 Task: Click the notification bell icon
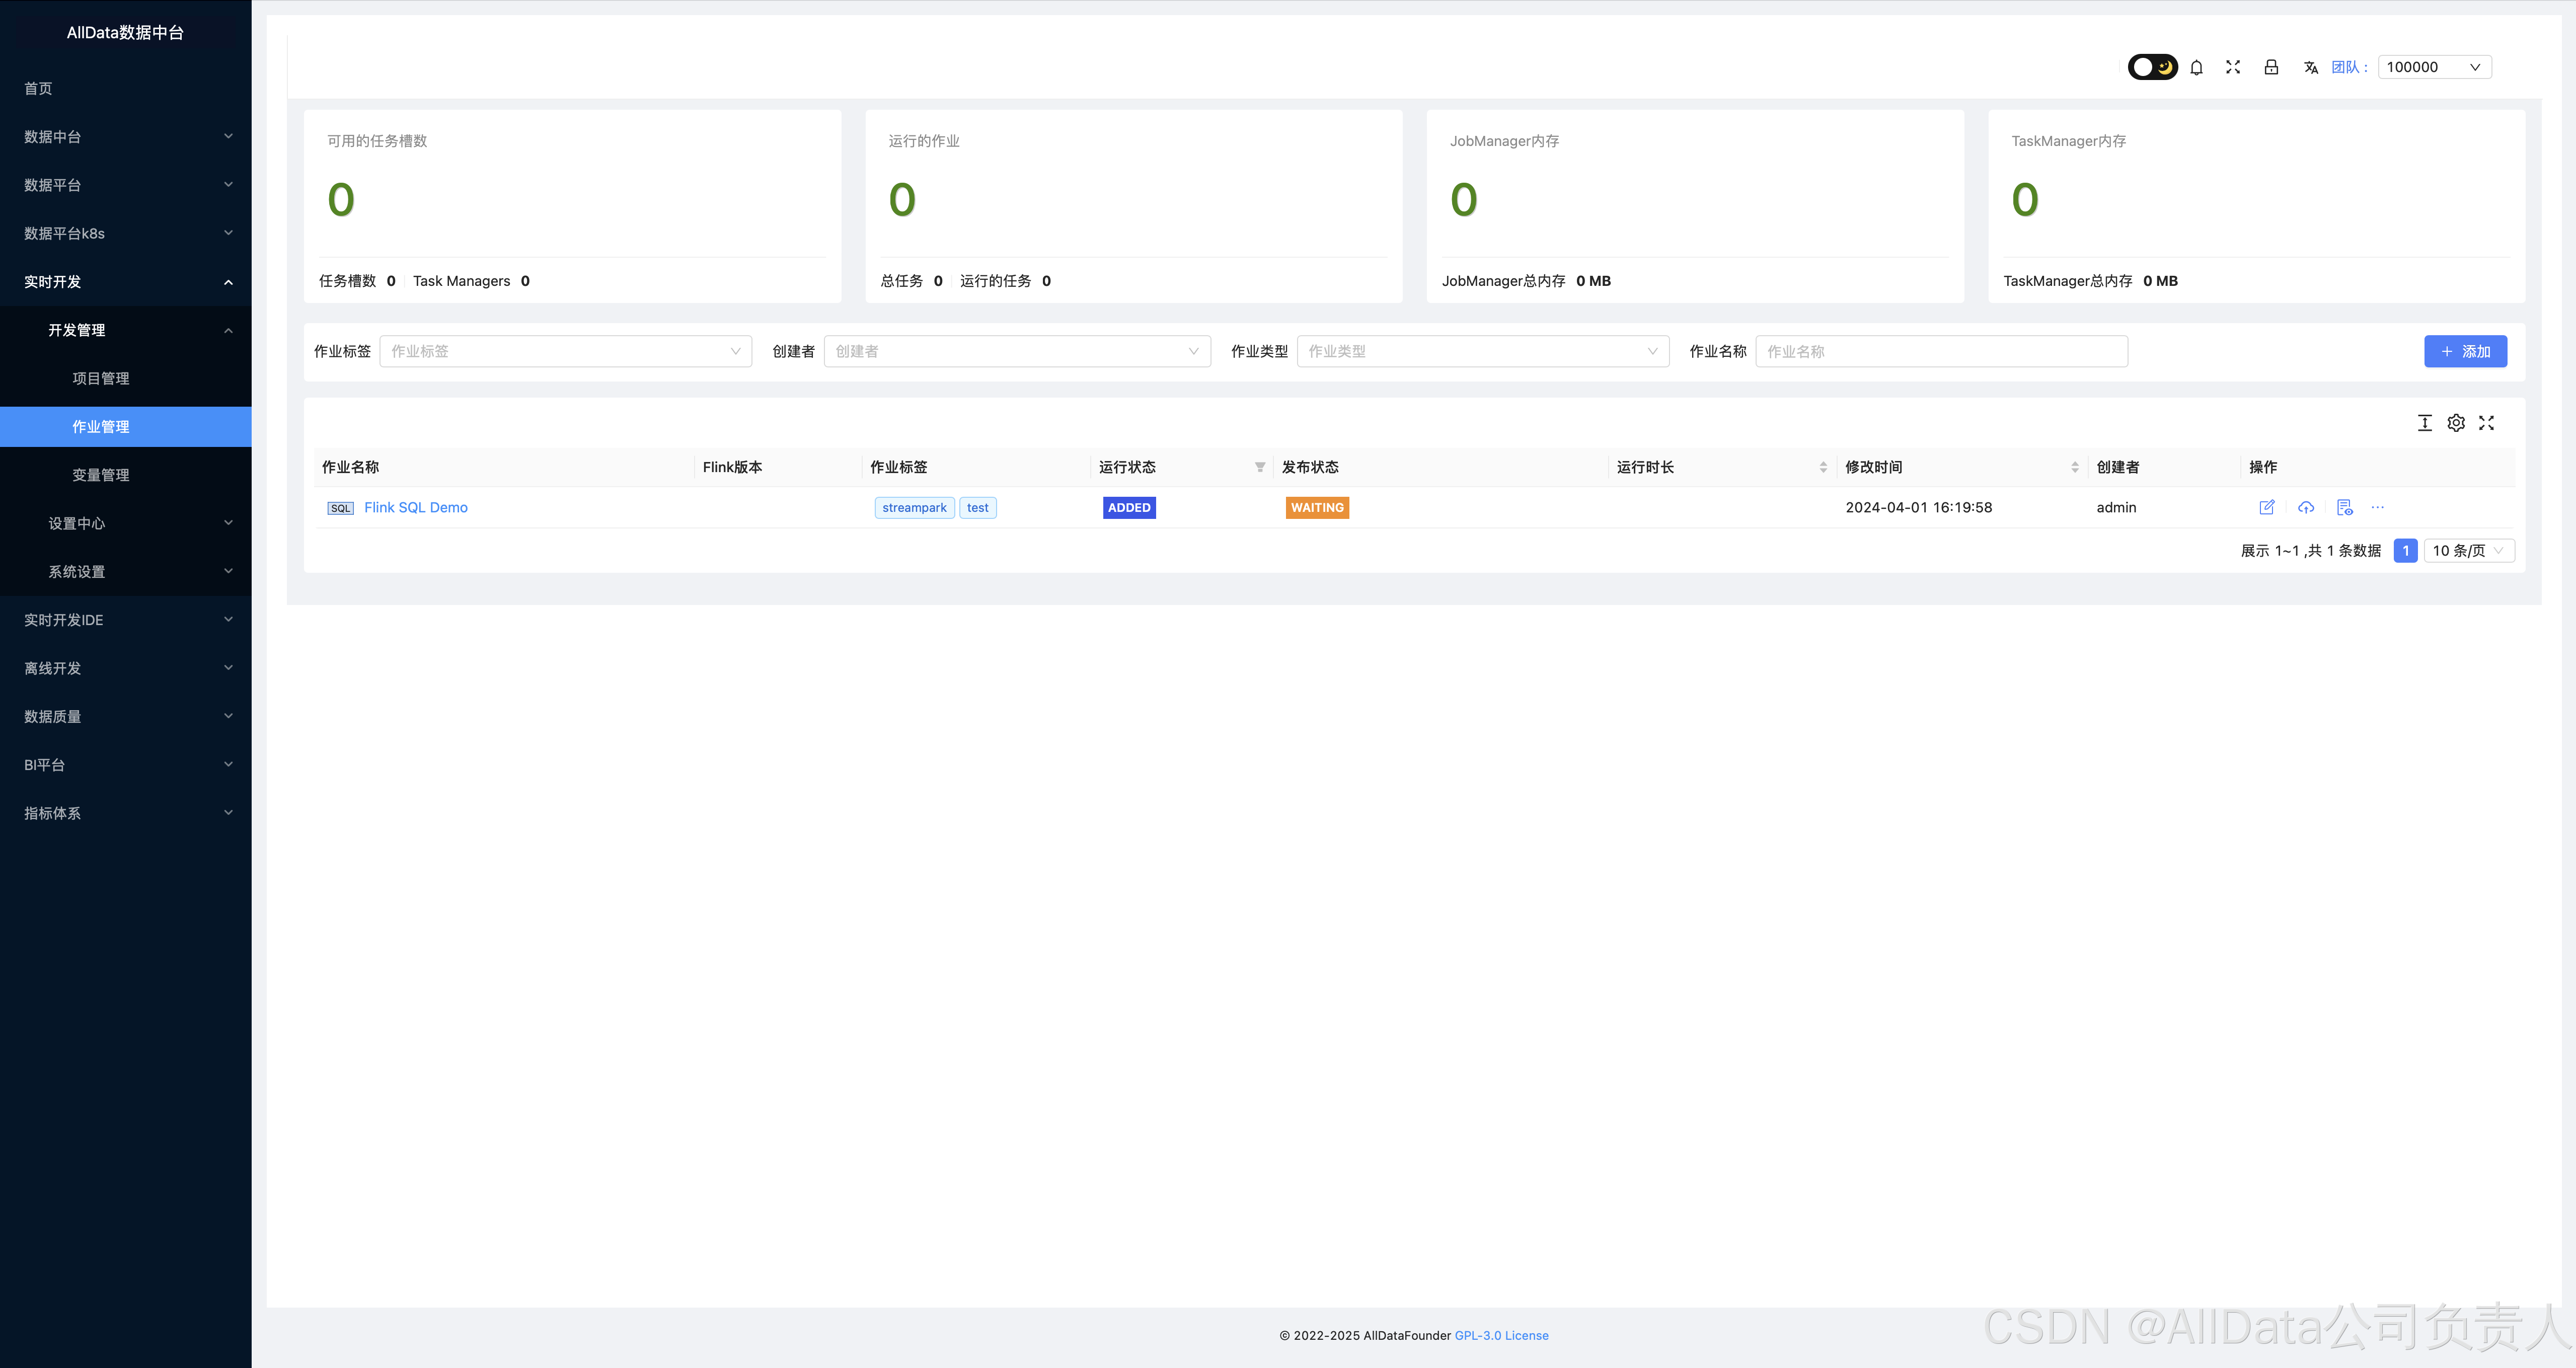tap(2196, 67)
